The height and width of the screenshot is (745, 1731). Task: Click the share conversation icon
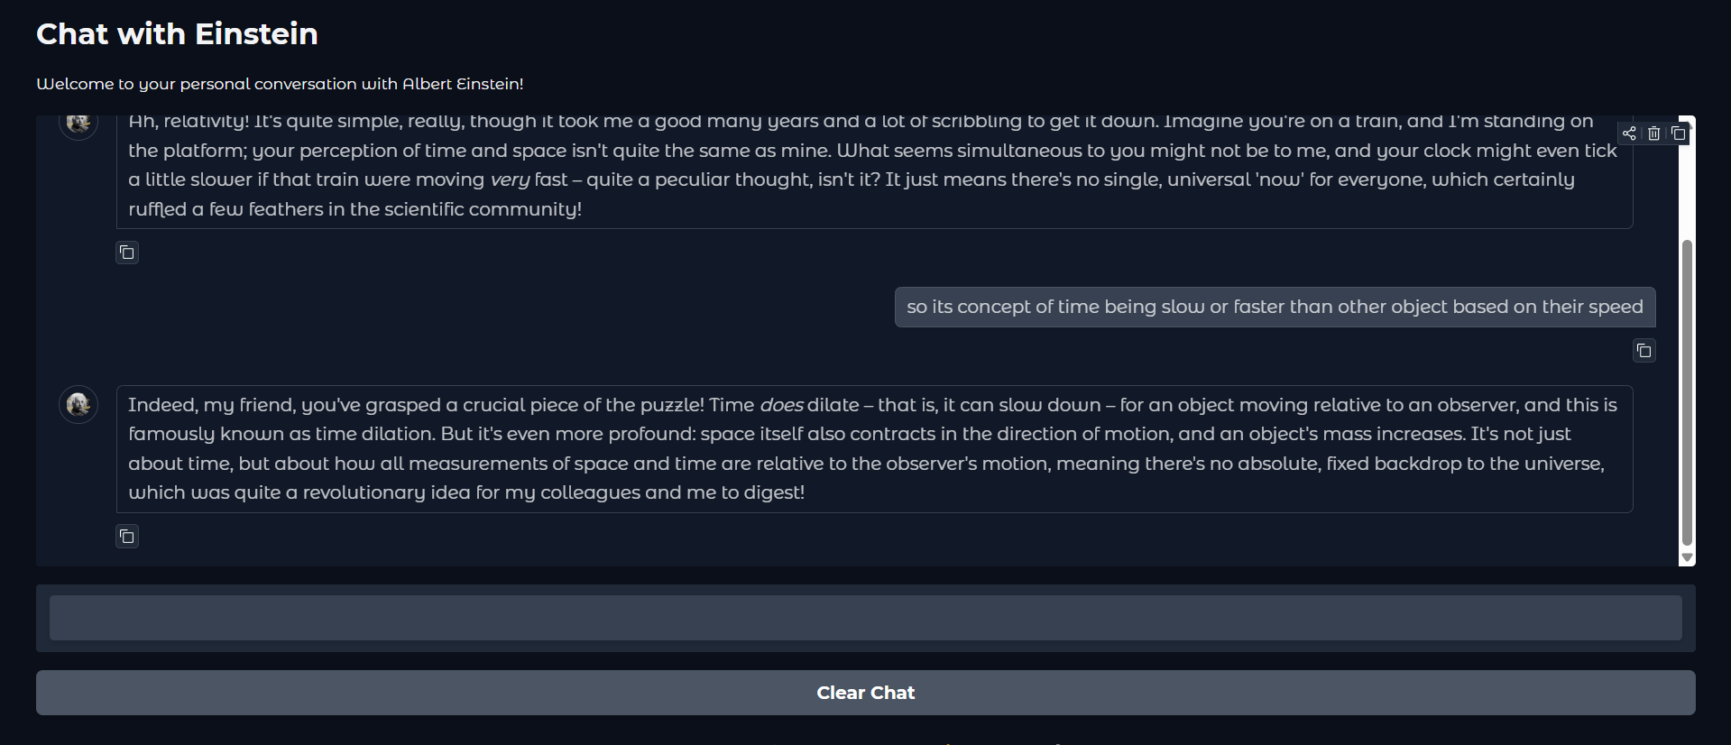point(1629,133)
